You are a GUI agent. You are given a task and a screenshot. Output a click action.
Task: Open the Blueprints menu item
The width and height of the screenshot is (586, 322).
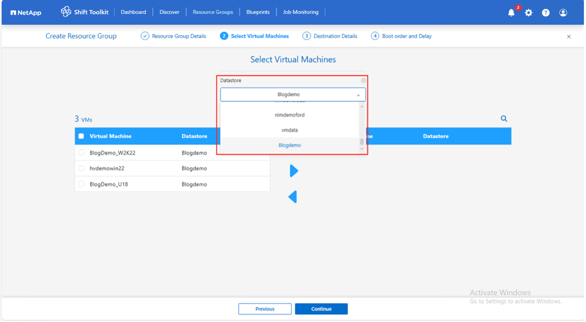258,12
